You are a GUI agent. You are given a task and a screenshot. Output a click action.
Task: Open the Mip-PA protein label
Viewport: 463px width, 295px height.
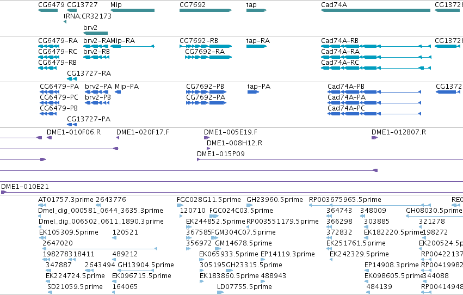pos(127,87)
